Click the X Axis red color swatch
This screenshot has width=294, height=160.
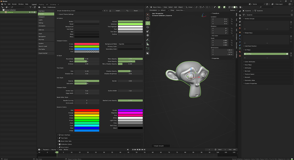tap(87, 44)
